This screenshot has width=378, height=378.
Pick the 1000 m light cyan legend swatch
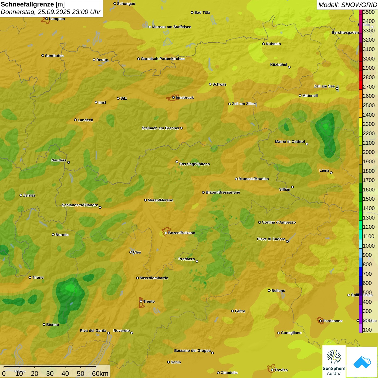(361, 244)
